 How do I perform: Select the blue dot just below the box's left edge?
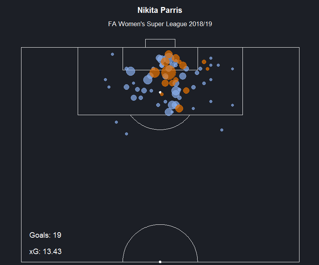[116, 122]
